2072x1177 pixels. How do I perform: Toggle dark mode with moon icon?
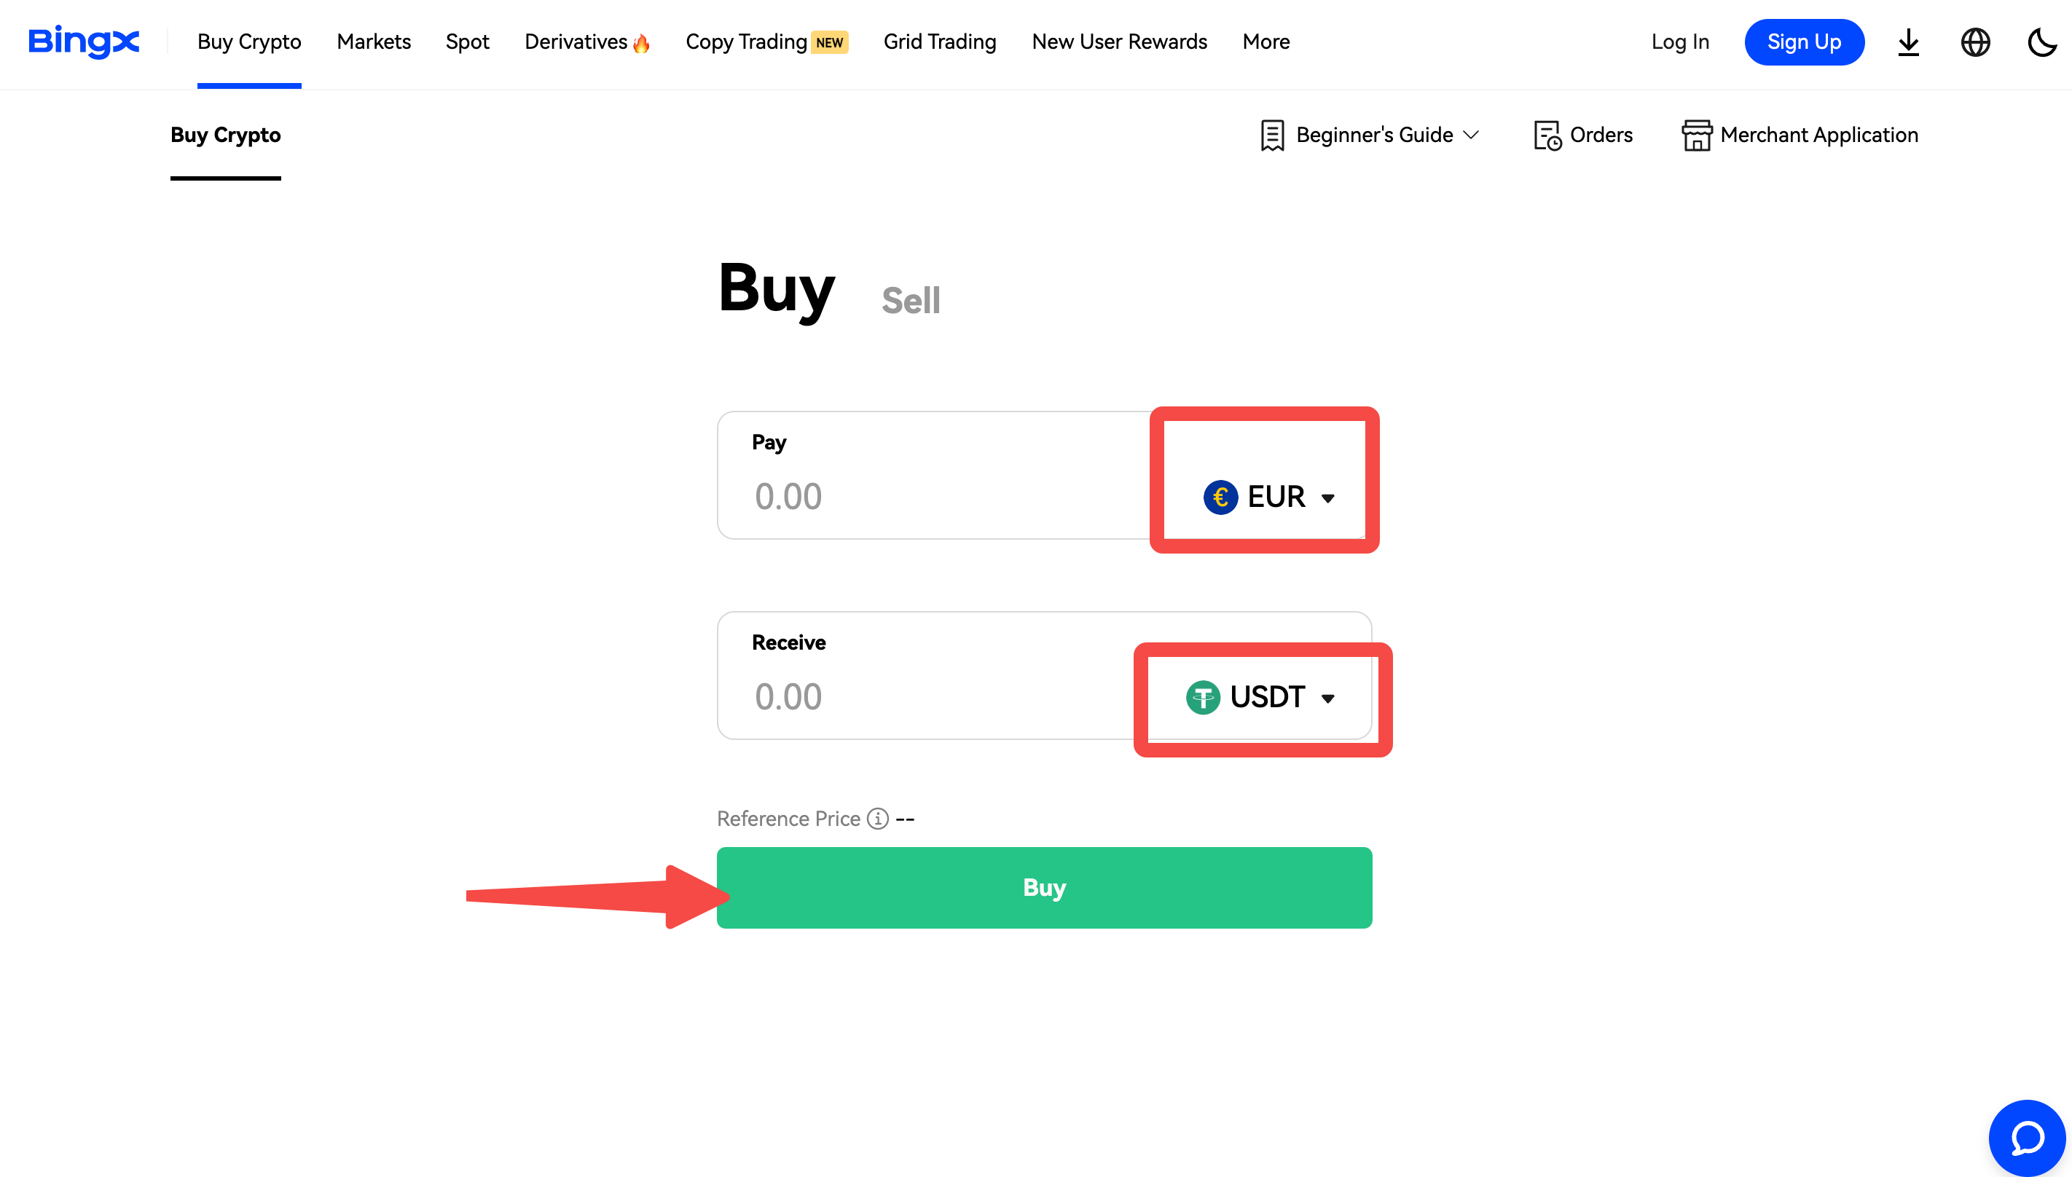coord(2041,42)
